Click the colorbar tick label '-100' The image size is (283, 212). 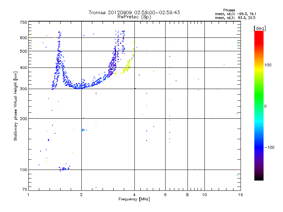tap(269, 147)
